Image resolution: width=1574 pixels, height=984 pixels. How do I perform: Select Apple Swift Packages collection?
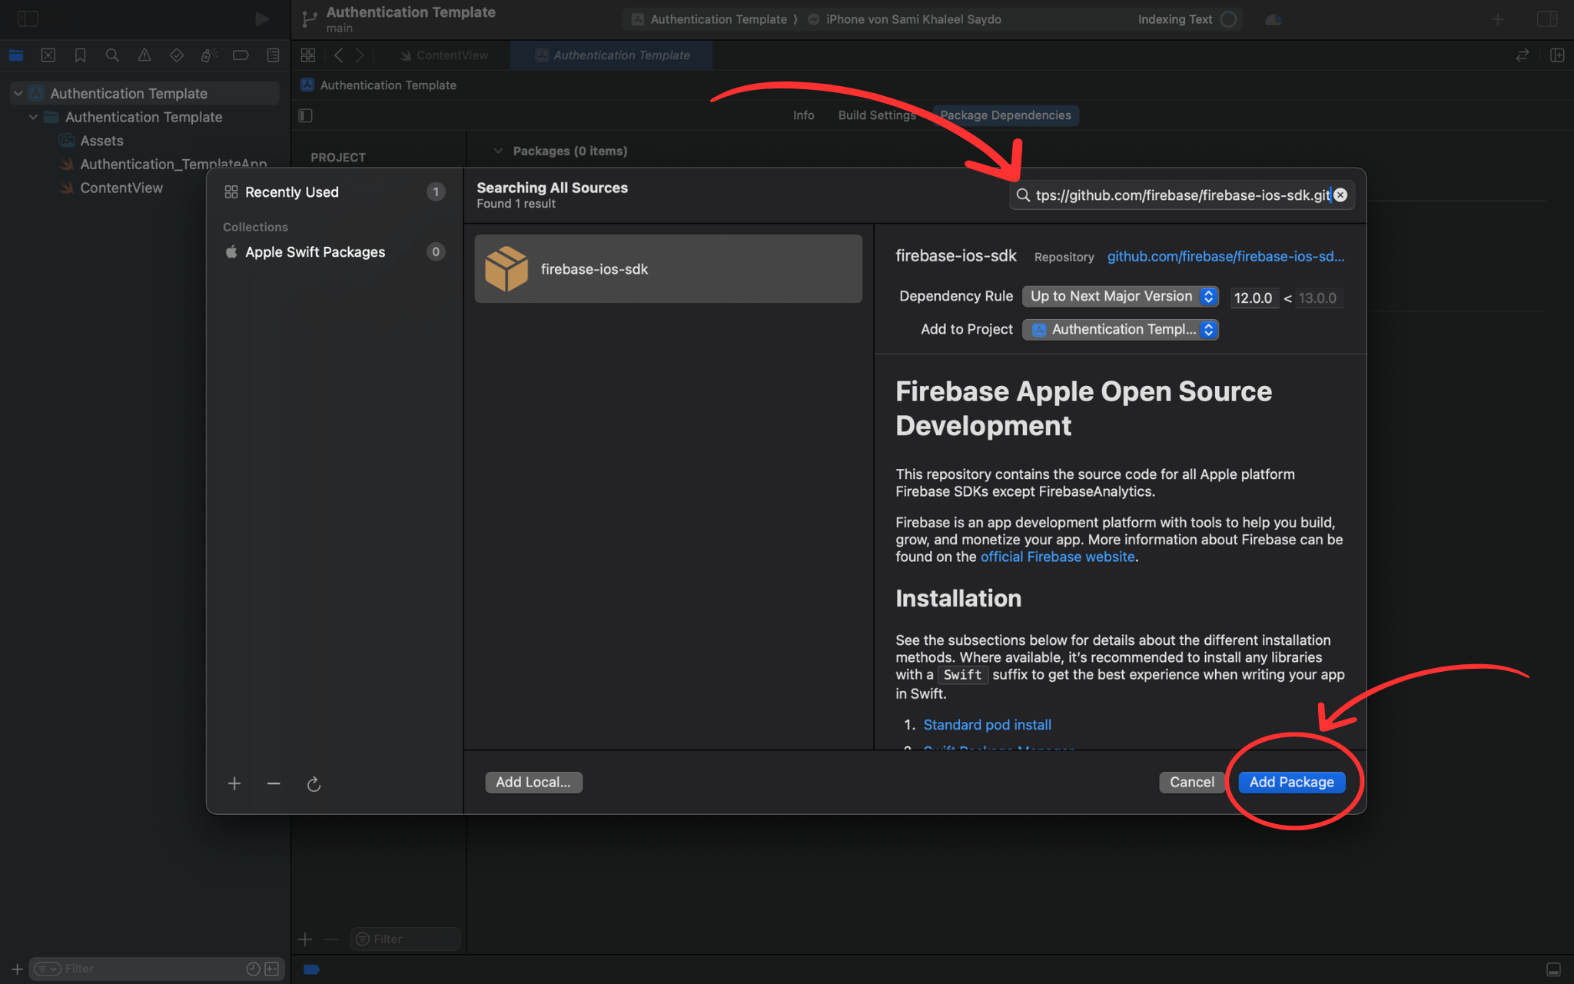[x=314, y=252]
